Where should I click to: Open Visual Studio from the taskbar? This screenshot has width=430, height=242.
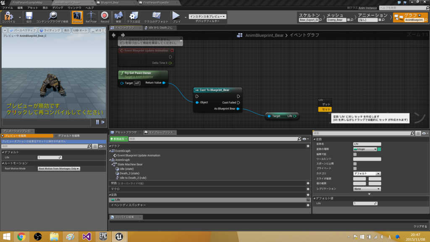(87, 237)
